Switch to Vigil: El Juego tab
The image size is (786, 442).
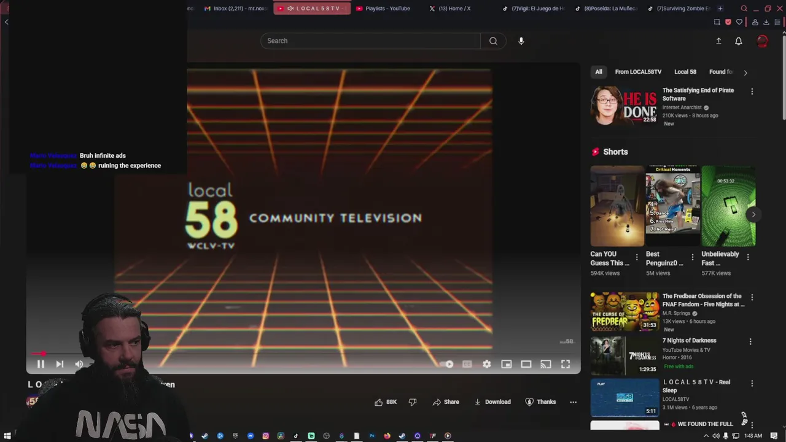click(x=533, y=9)
